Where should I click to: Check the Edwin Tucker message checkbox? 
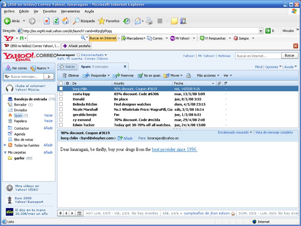click(x=61, y=125)
